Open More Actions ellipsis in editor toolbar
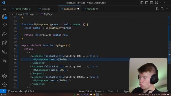 tap(167, 9)
